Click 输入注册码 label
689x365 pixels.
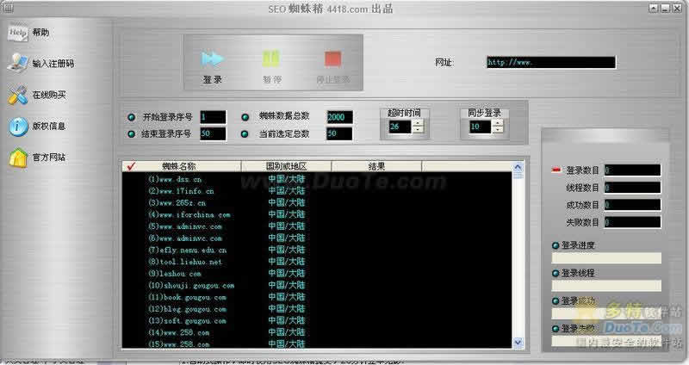pyautogui.click(x=53, y=63)
